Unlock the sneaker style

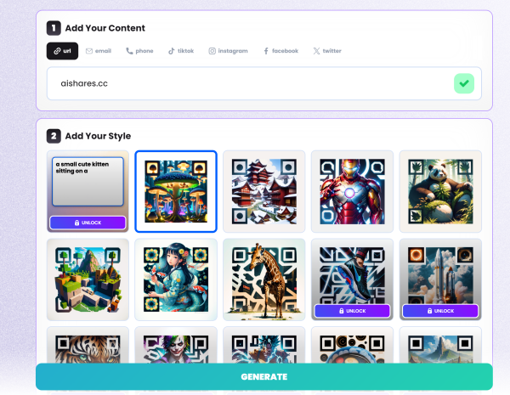click(x=352, y=311)
